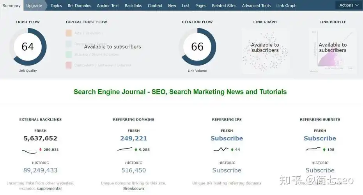
Task: Follow the supplemental link under External Backlinks
Action: pos(49,189)
